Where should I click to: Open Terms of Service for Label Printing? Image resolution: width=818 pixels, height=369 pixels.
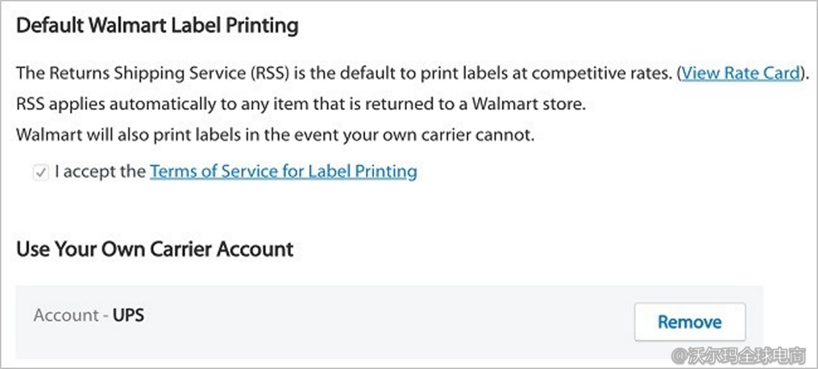[283, 172]
